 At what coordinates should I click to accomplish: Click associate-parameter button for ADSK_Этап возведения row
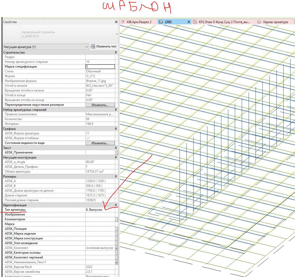click(x=117, y=243)
